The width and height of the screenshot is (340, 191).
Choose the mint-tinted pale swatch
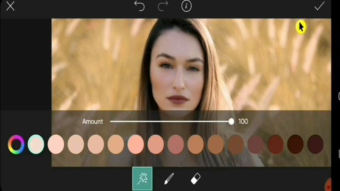pos(36,144)
